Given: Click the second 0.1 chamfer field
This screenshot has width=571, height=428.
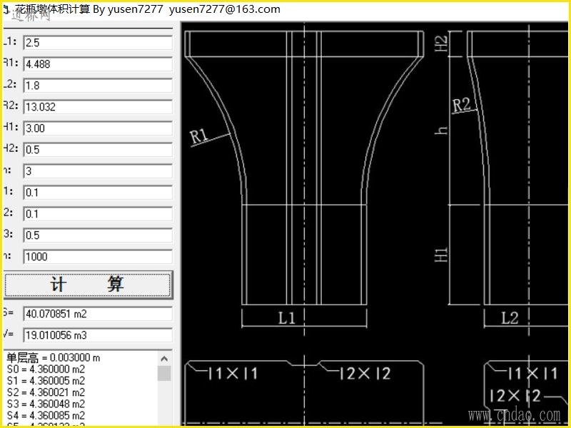Looking at the screenshot, I should coord(98,214).
